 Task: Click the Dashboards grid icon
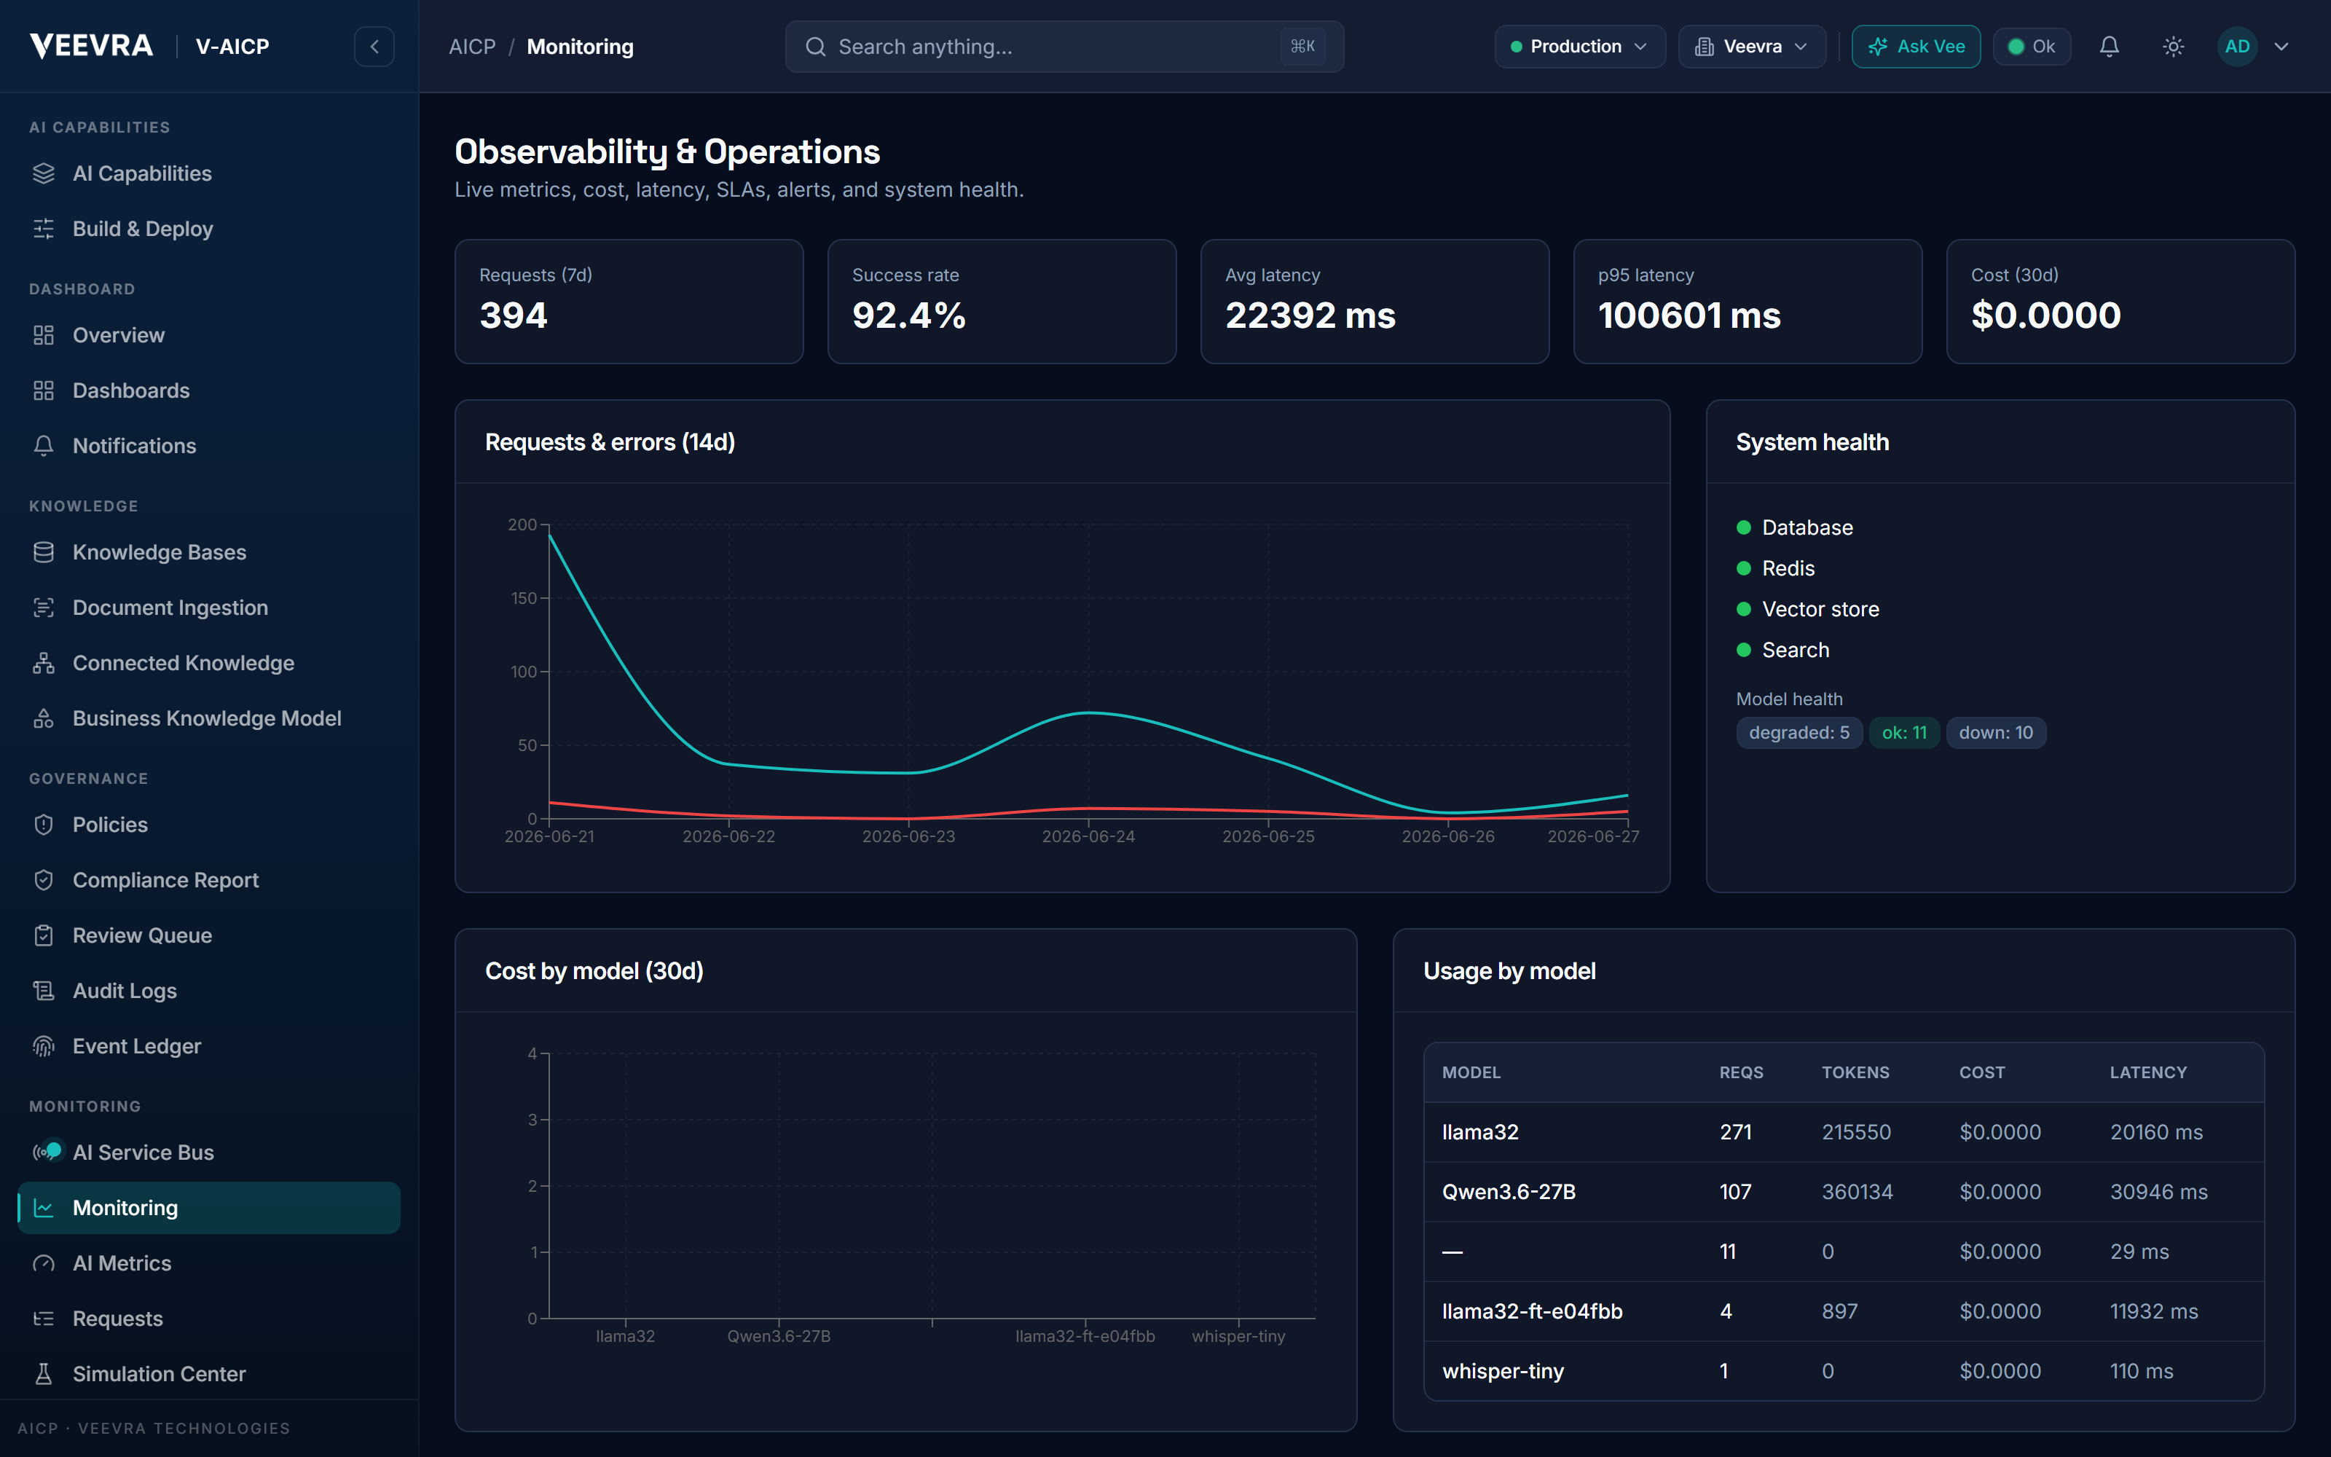pos(44,390)
